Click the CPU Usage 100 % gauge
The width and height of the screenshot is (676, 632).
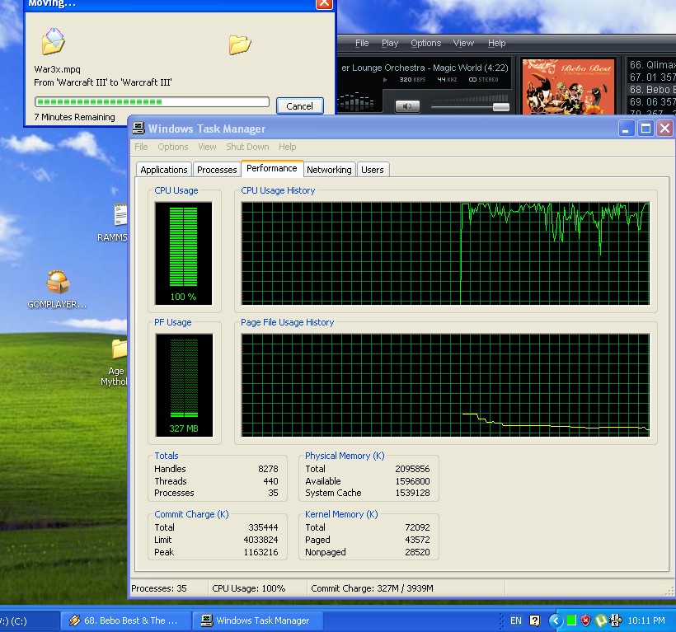click(184, 253)
